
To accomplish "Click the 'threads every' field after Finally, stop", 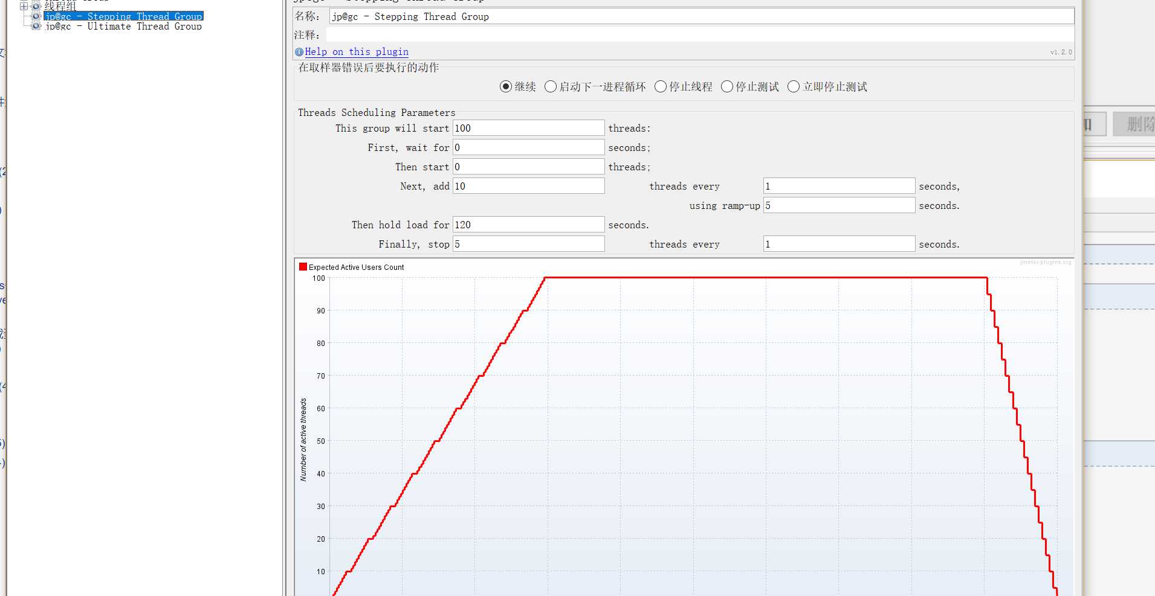I will pyautogui.click(x=840, y=244).
